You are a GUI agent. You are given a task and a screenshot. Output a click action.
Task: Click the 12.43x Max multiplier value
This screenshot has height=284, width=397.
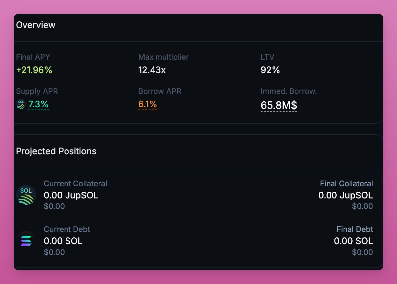(152, 70)
